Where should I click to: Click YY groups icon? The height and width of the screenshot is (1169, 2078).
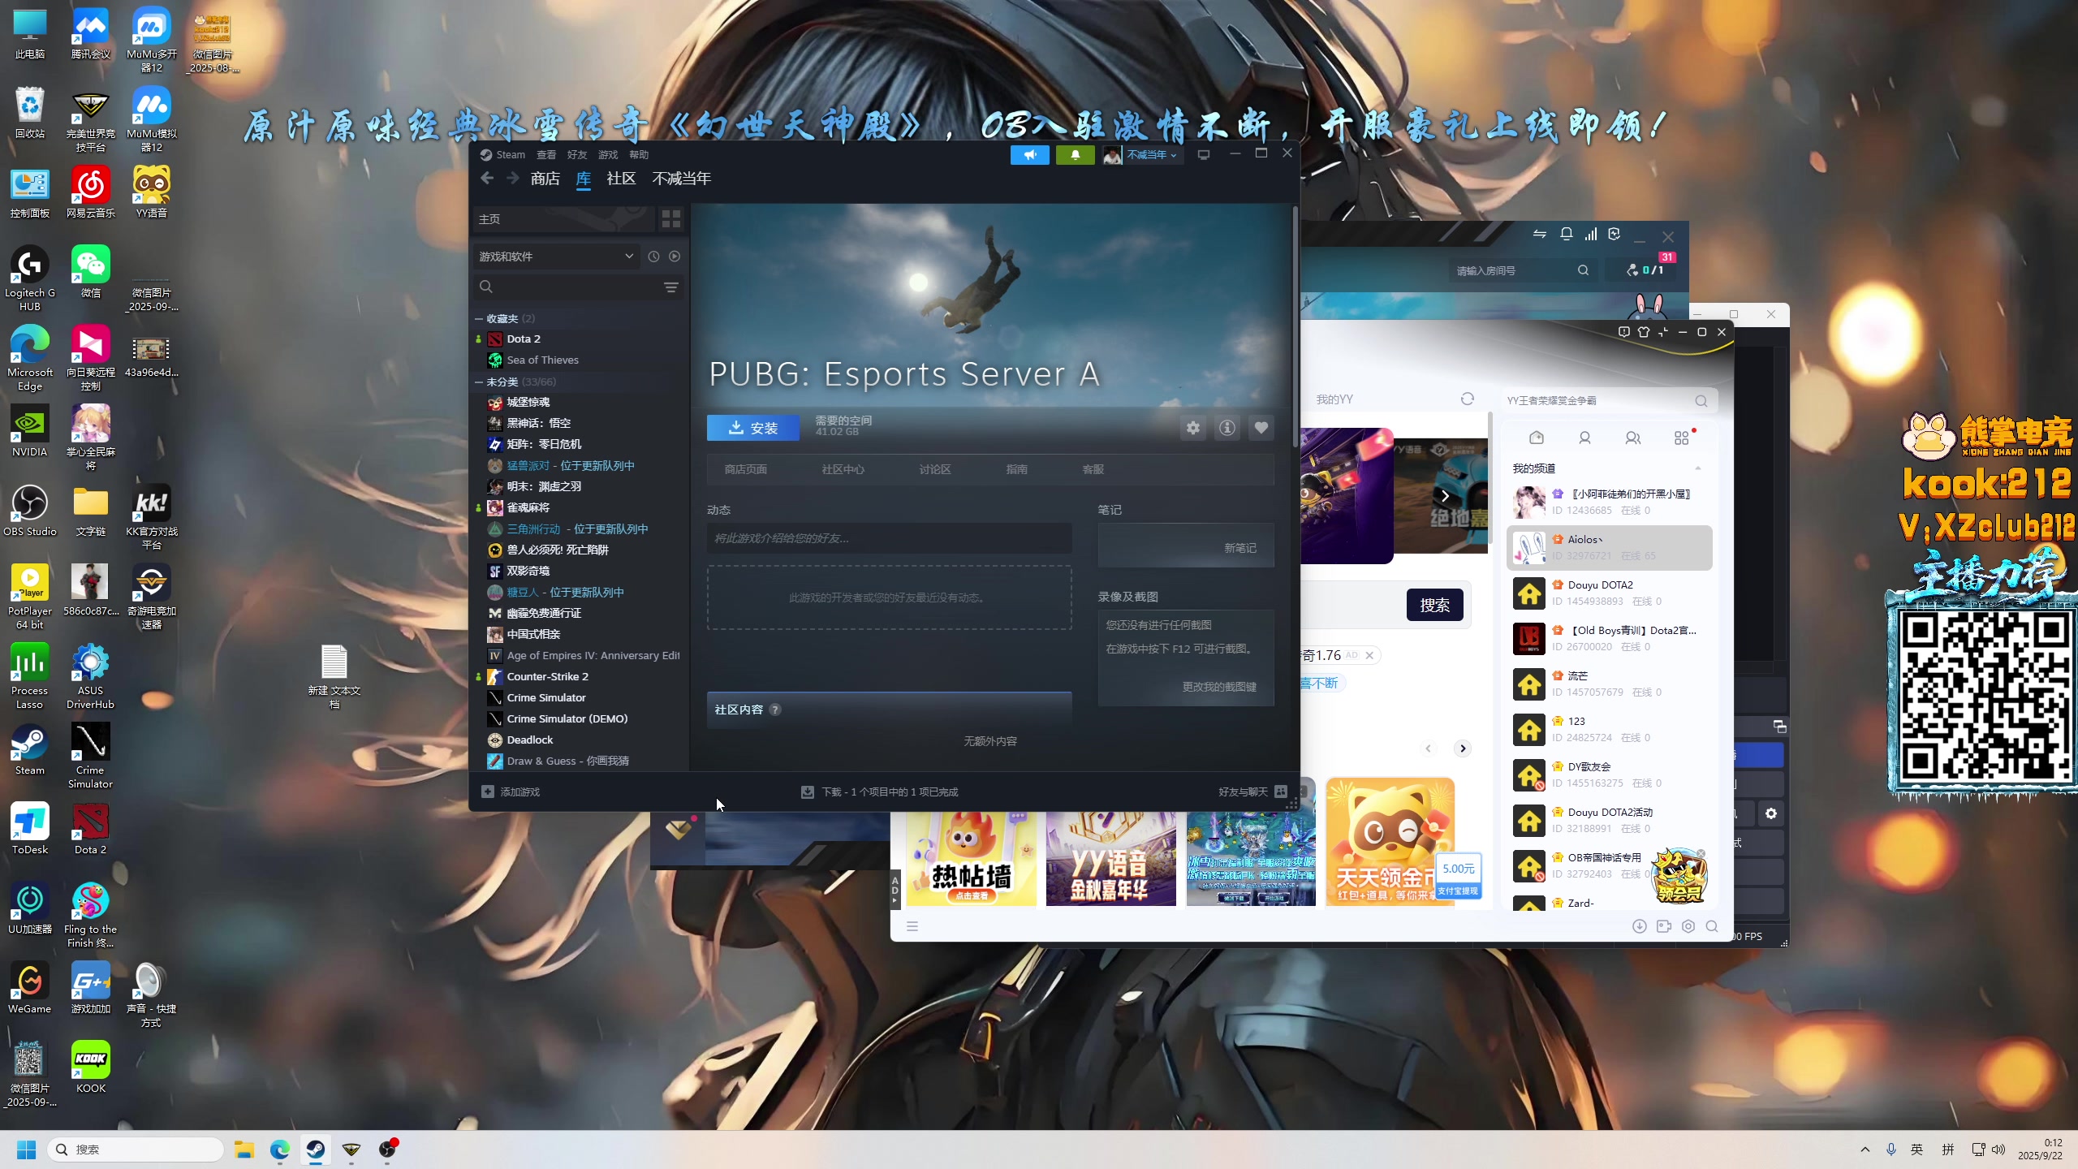coord(1633,438)
